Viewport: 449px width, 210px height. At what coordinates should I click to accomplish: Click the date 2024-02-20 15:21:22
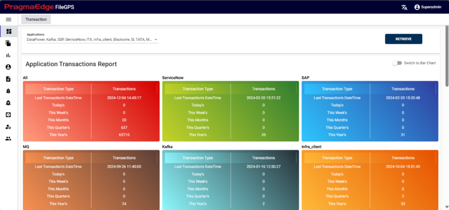[264, 98]
